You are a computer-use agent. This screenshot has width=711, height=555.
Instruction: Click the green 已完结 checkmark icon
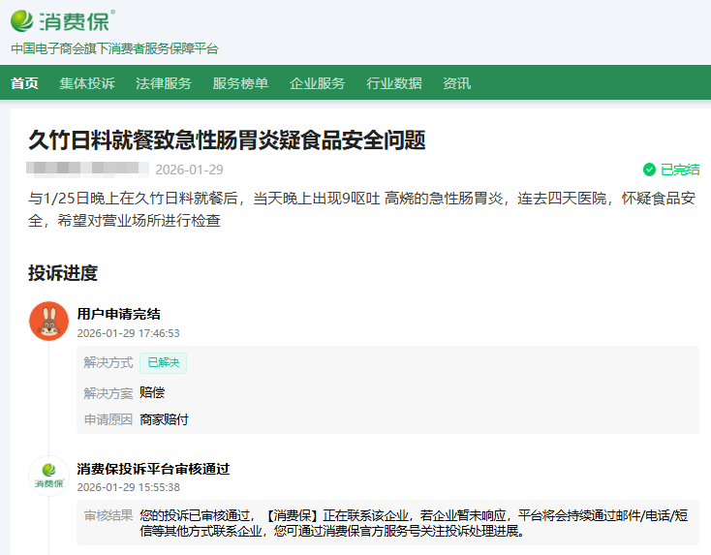(x=649, y=170)
